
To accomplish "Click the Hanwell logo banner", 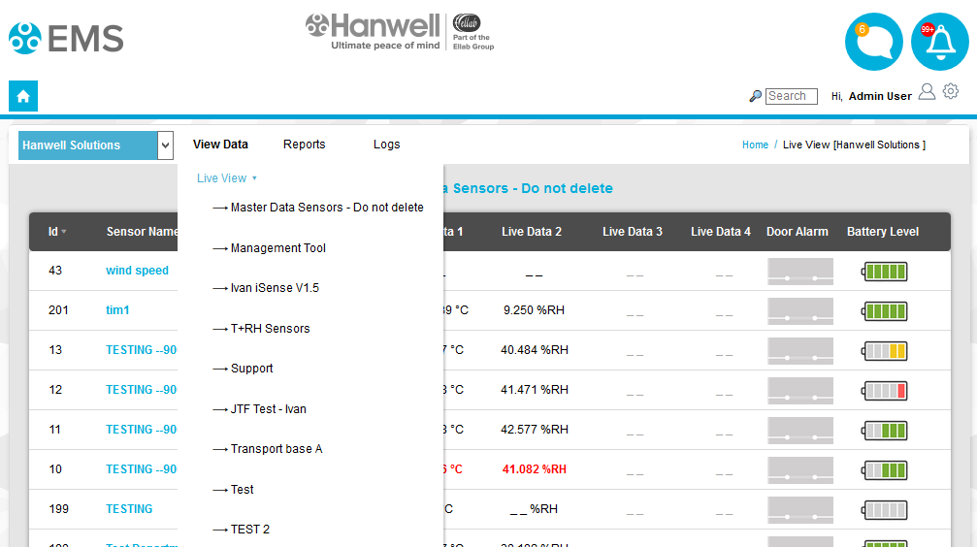I will 400,32.
